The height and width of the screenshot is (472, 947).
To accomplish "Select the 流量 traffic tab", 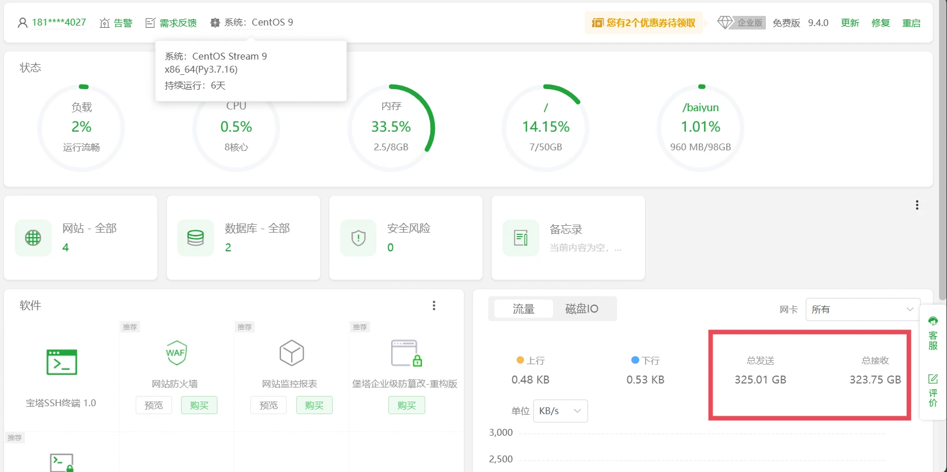I will (523, 309).
